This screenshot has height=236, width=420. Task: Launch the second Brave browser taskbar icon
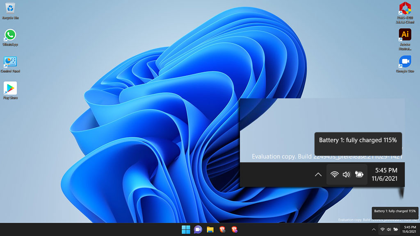click(234, 229)
